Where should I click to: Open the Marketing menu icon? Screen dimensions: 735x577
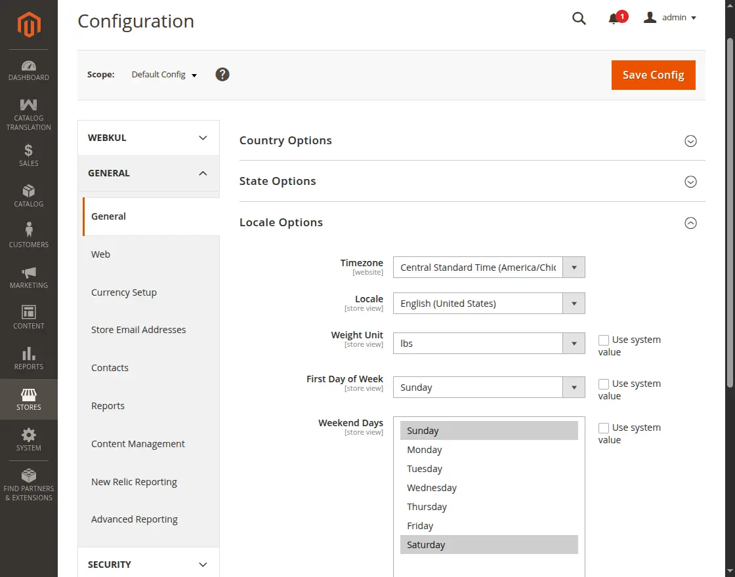pos(28,271)
